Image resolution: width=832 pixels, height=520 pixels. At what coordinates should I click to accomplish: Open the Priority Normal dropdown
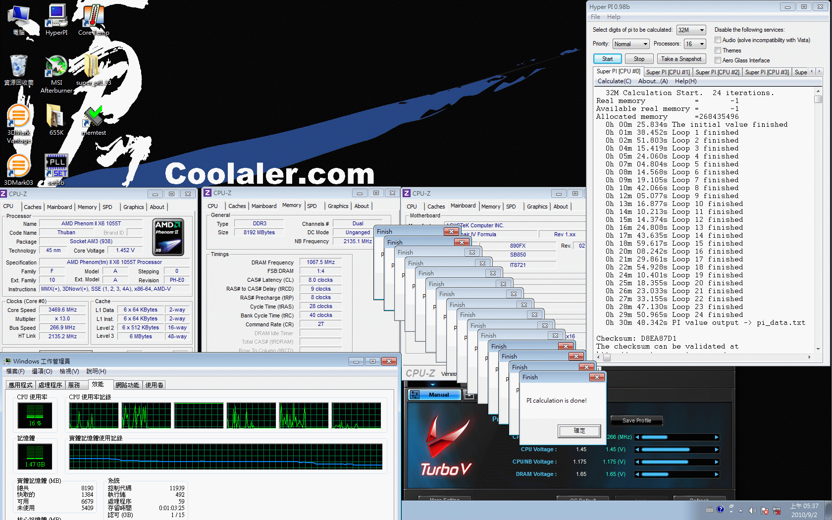click(x=630, y=44)
